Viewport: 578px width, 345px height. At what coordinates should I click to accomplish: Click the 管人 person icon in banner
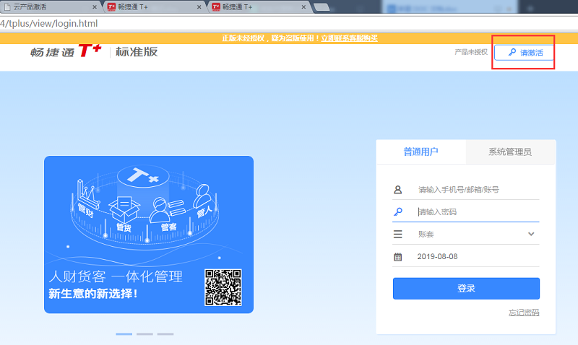[x=203, y=196]
